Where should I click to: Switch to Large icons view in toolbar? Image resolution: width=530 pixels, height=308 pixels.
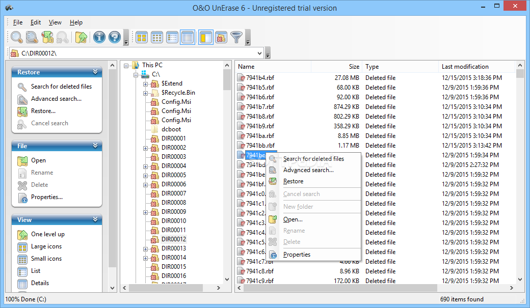(x=142, y=38)
